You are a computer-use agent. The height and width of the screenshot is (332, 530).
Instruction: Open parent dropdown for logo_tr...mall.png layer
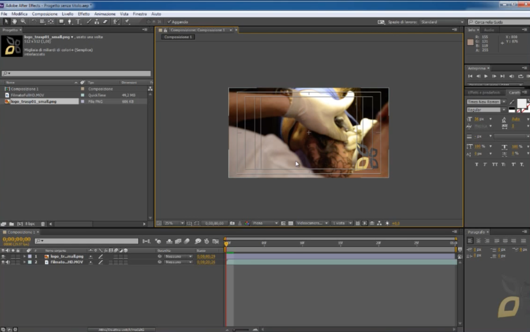179,256
